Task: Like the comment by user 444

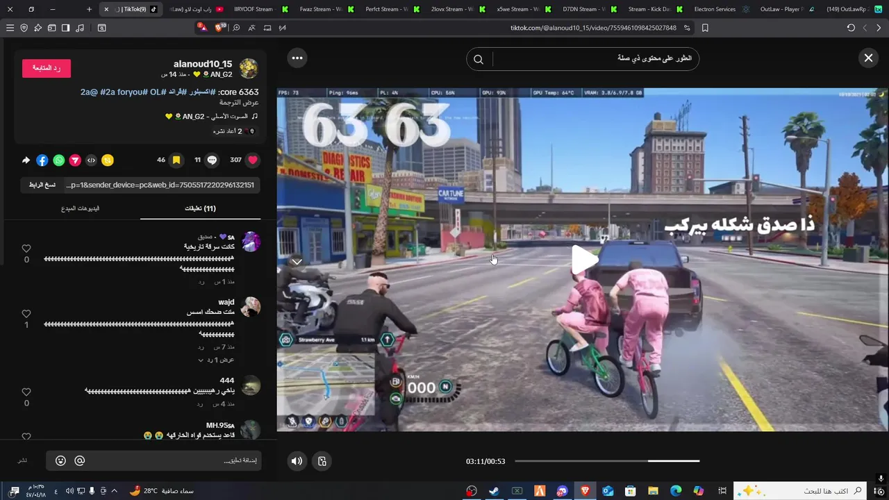Action: pos(26,392)
